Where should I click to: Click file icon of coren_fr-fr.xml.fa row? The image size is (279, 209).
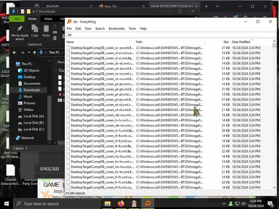68,182
